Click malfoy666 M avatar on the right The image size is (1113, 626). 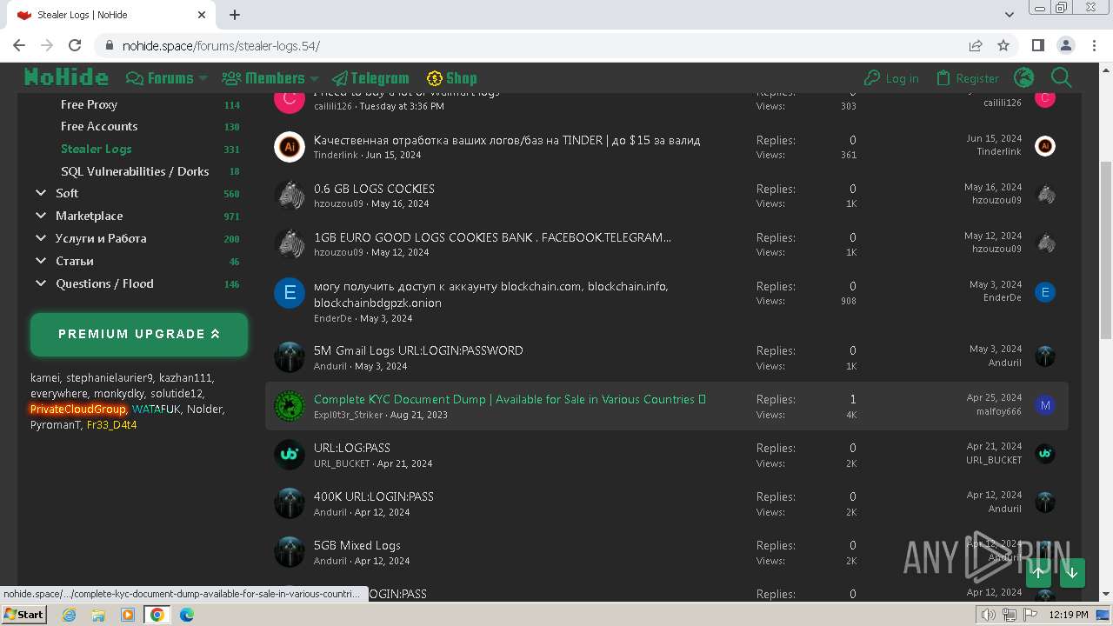(x=1045, y=405)
